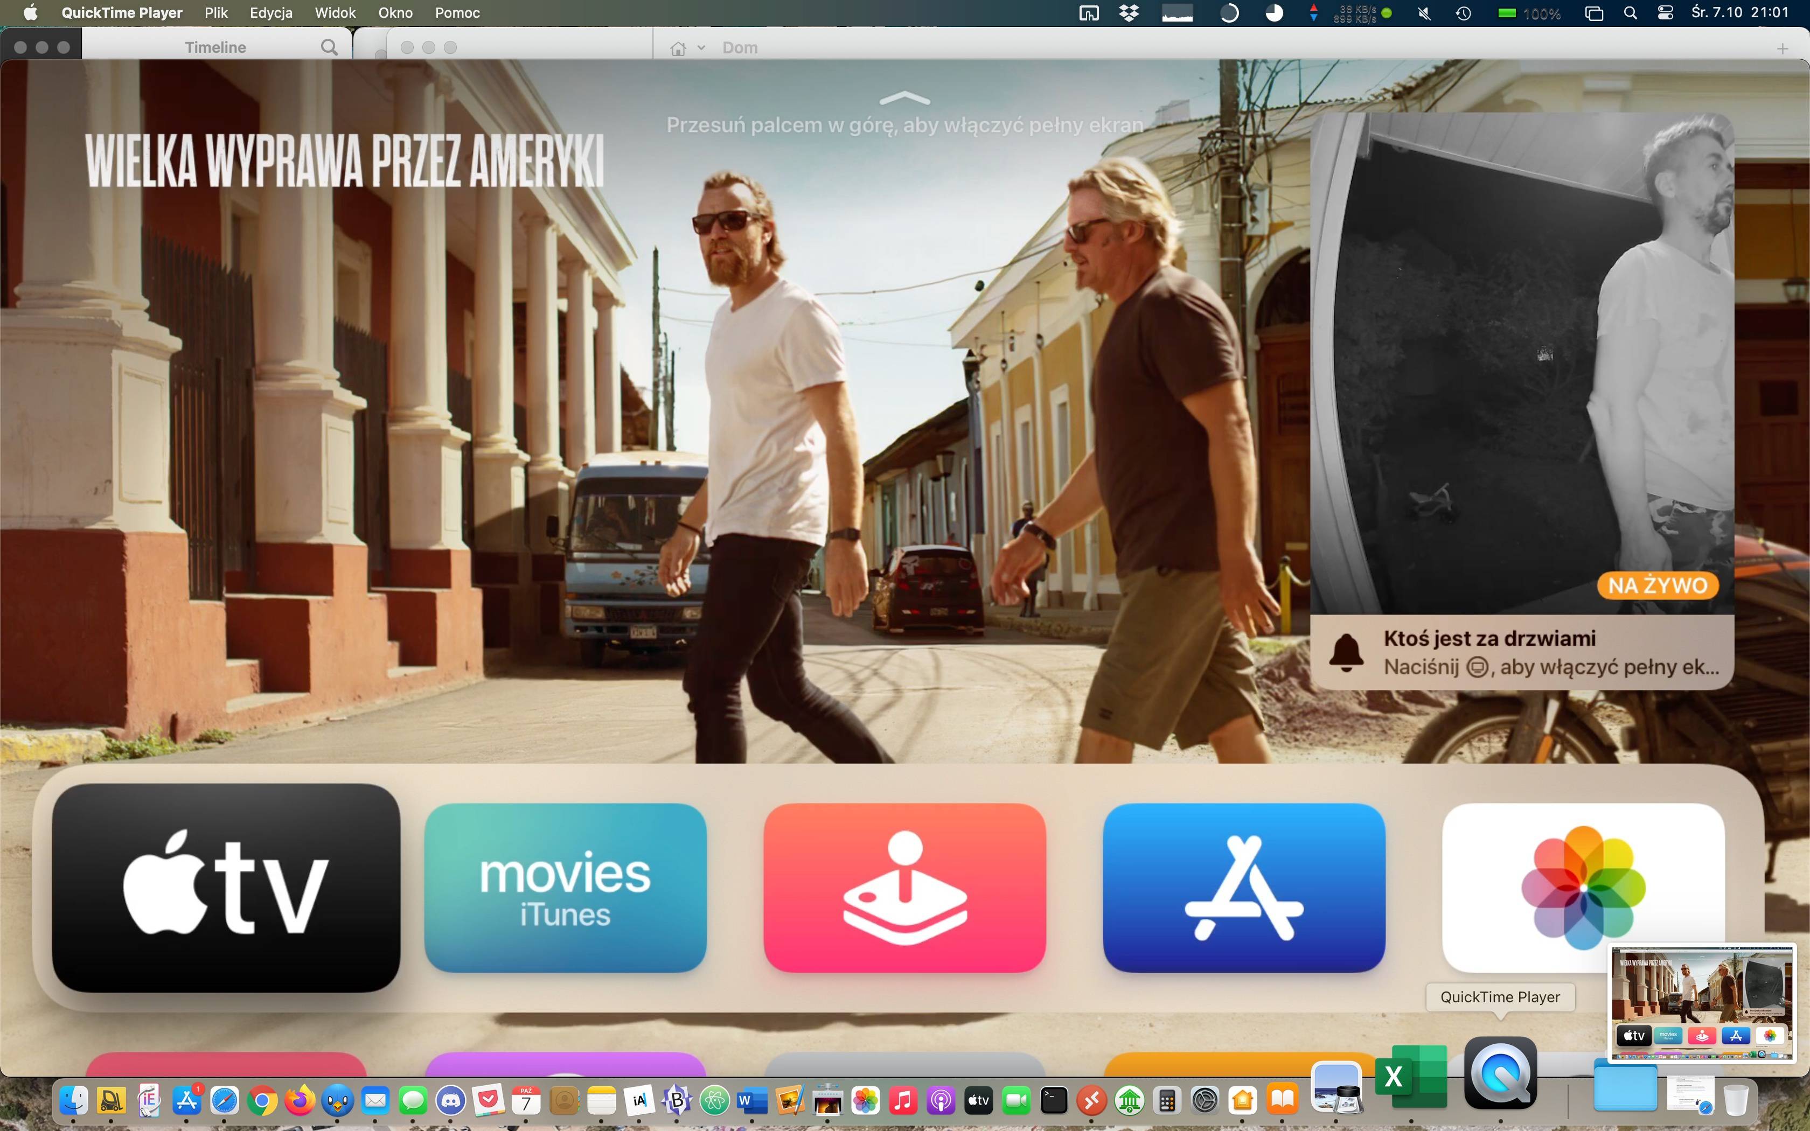Click the Home app house icon in toolbar
The height and width of the screenshot is (1131, 1810).
coord(678,48)
